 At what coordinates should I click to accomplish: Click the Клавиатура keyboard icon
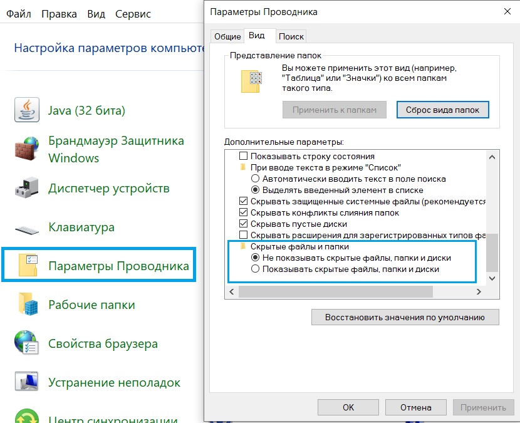pyautogui.click(x=27, y=229)
